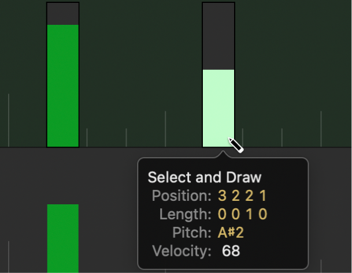This screenshot has height=273, width=352.
Task: Click the tooltip's small pointer arrow
Action: (223, 155)
